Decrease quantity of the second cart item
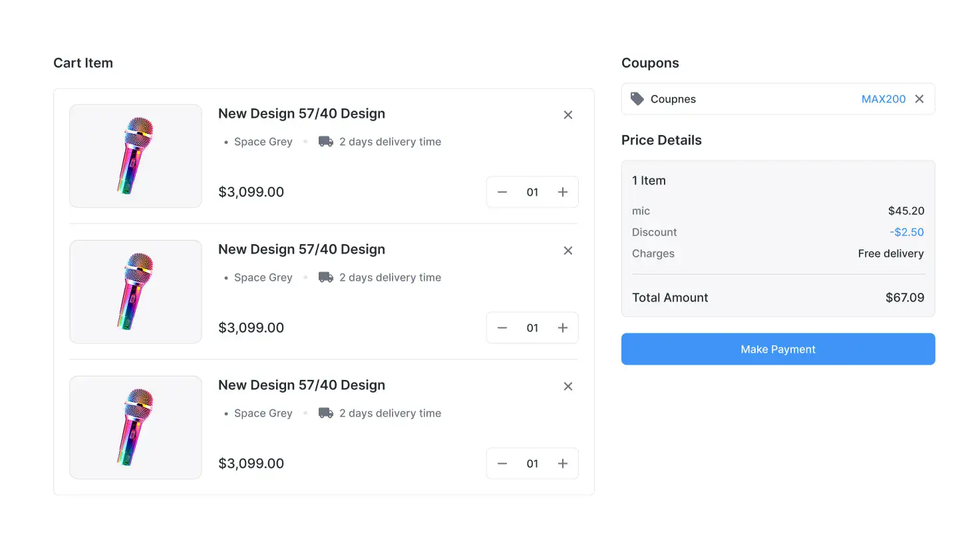 pyautogui.click(x=502, y=328)
